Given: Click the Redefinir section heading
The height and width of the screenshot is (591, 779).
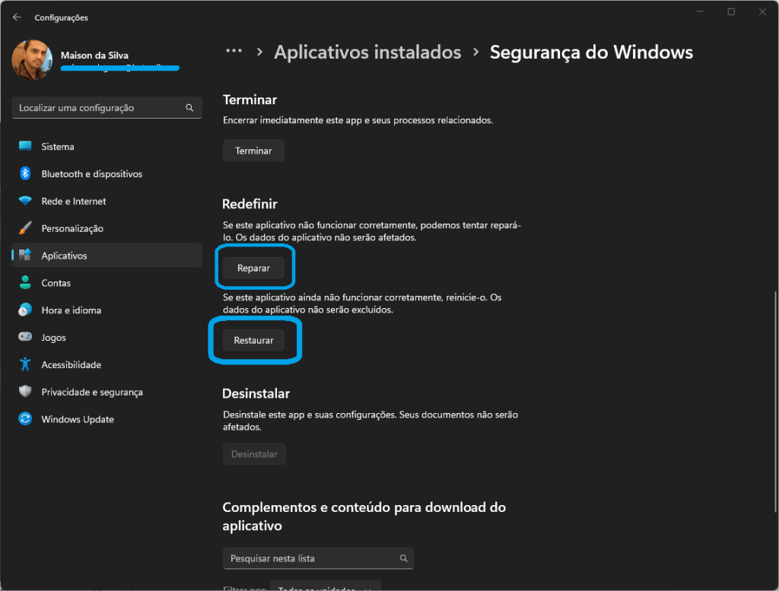Looking at the screenshot, I should (x=250, y=204).
